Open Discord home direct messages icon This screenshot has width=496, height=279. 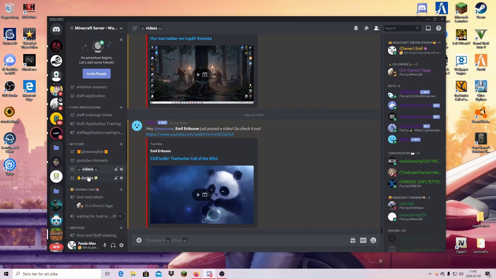pos(56,29)
